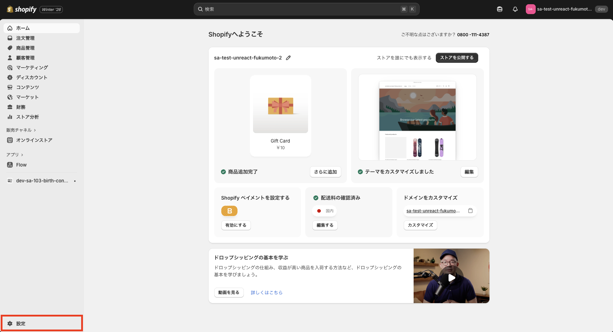This screenshot has width=613, height=332.
Task: Select マーケティング in the sidebar menu
Action: 32,67
